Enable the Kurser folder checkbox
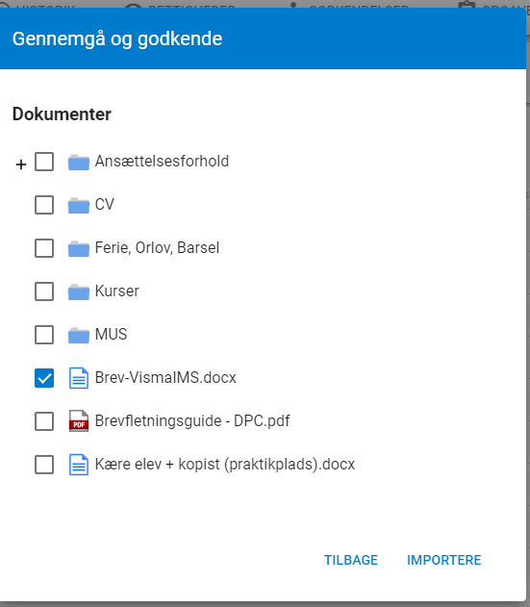This screenshot has width=530, height=607. (x=44, y=291)
